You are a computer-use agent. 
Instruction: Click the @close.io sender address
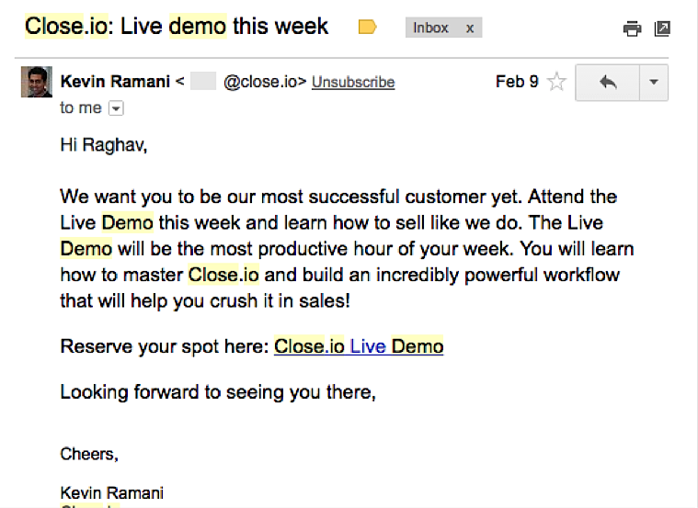click(264, 82)
